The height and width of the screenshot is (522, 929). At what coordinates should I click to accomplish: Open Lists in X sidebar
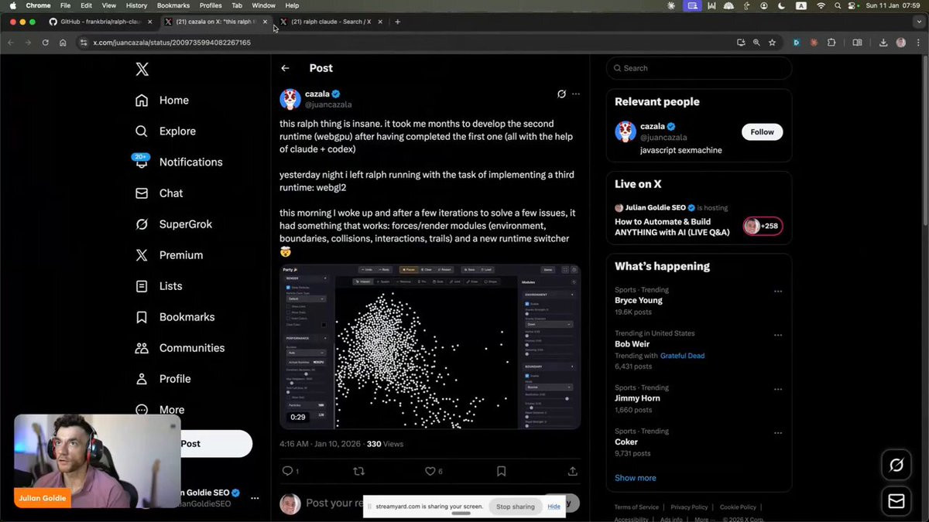tap(159, 286)
